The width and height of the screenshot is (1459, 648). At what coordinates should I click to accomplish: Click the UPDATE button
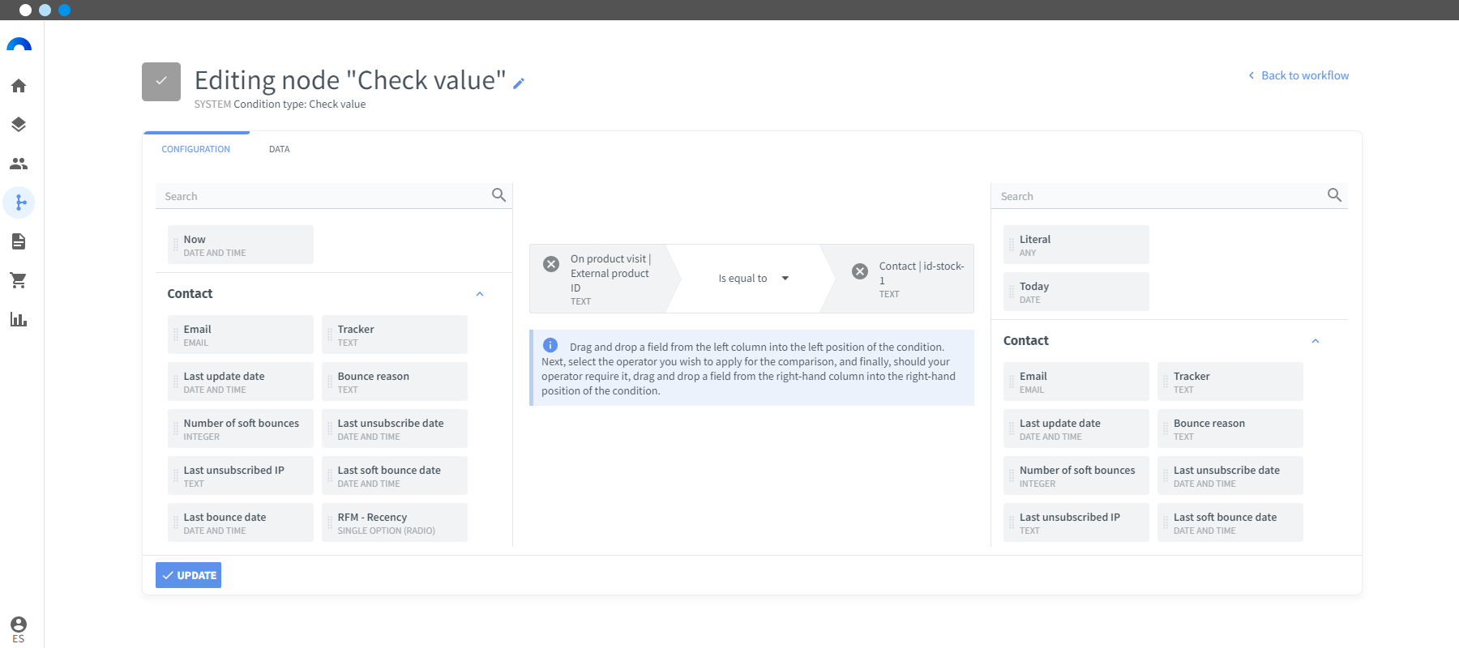pyautogui.click(x=188, y=575)
